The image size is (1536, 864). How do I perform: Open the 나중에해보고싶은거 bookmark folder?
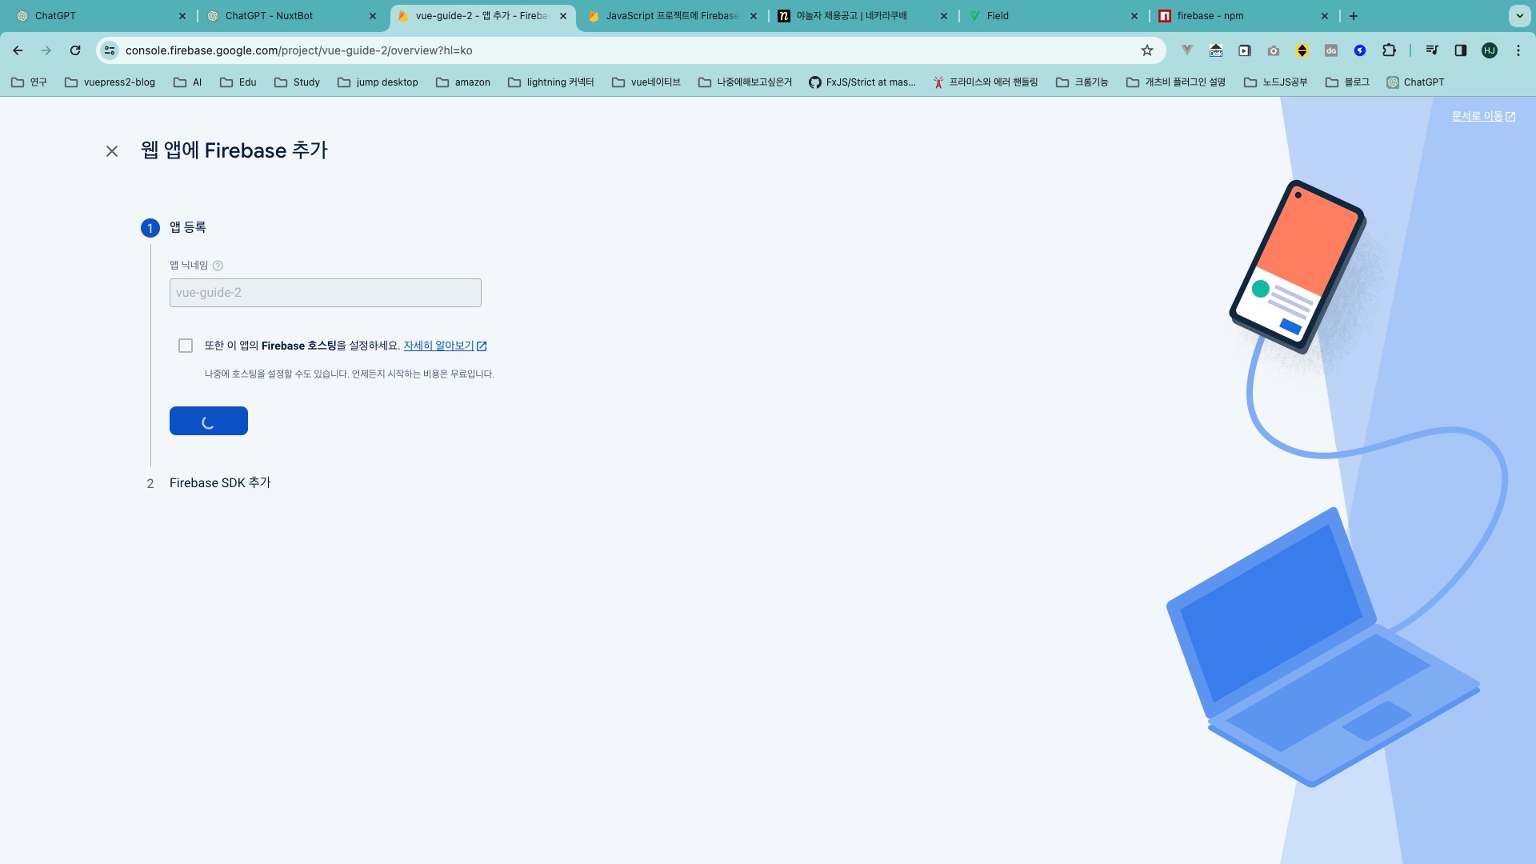745,82
